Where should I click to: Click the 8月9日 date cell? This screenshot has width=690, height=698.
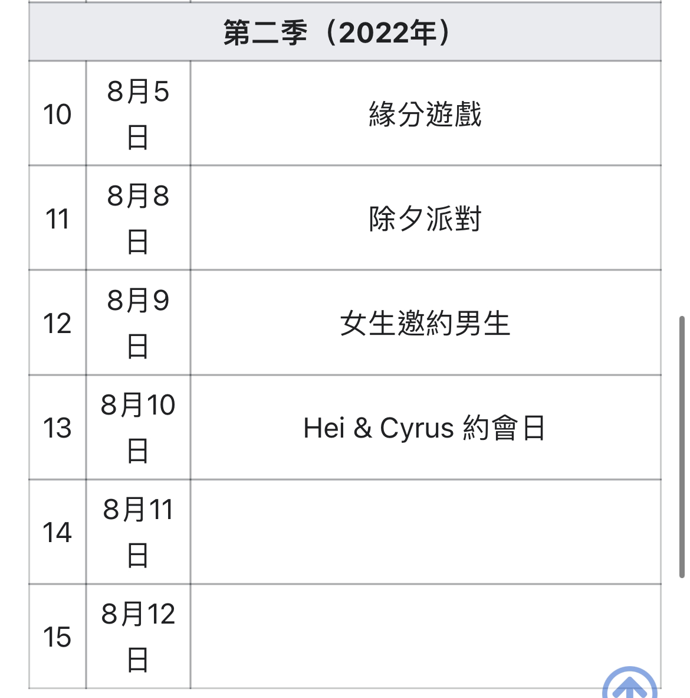[x=138, y=323]
